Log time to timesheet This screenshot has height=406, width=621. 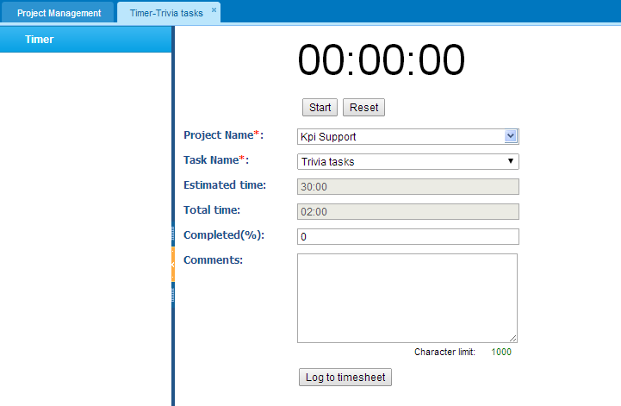coord(345,377)
